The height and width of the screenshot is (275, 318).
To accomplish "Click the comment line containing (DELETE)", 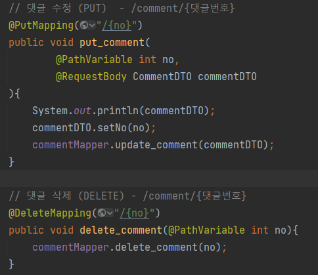I will [127, 196].
